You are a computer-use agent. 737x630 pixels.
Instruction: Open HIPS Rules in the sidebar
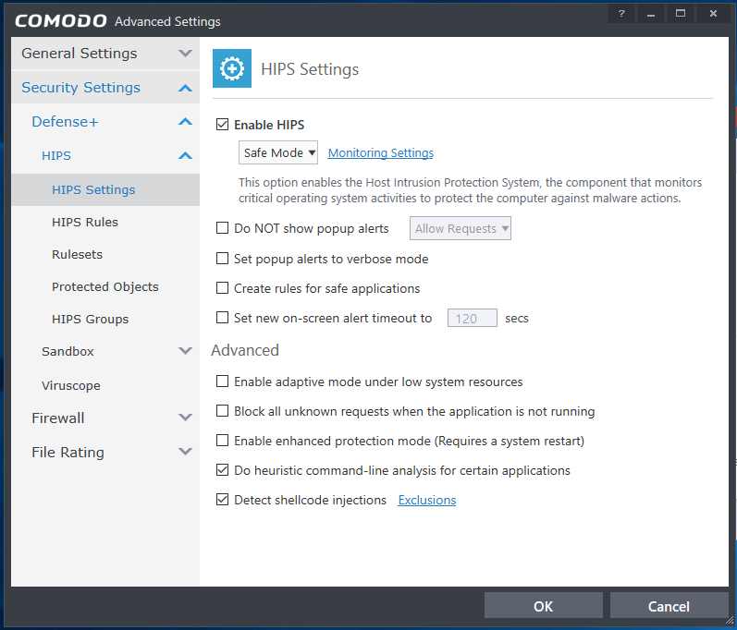pos(85,222)
